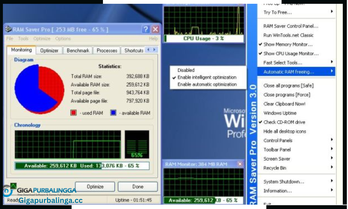Switch to the Monitoring tab
Viewport: 348px width, 209px height.
(x=21, y=50)
